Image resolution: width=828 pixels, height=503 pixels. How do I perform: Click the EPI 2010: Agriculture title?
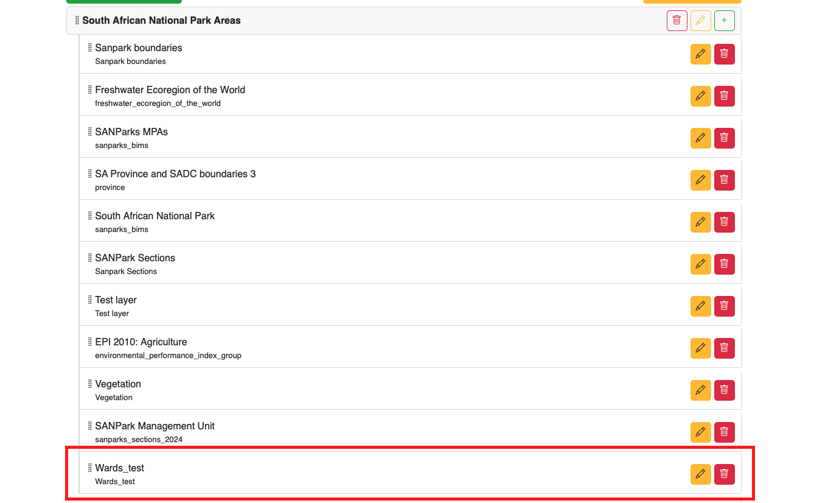click(x=141, y=342)
